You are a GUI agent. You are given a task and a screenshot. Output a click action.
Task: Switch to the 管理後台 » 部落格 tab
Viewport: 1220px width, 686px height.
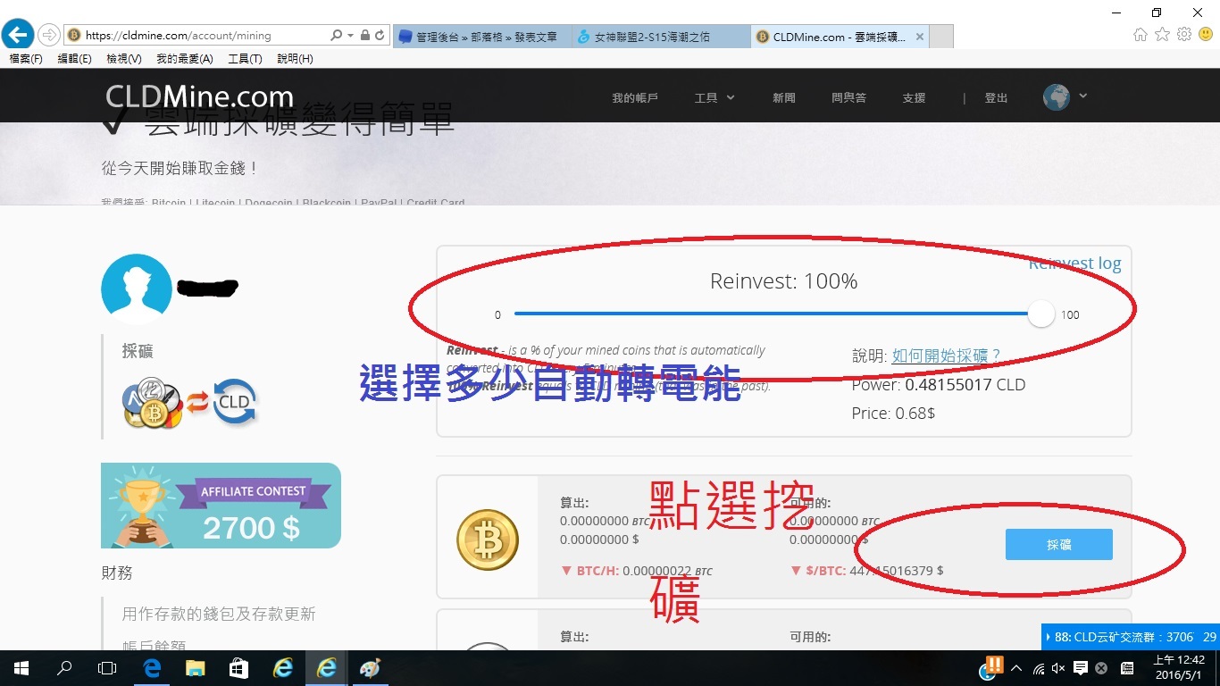(x=481, y=37)
